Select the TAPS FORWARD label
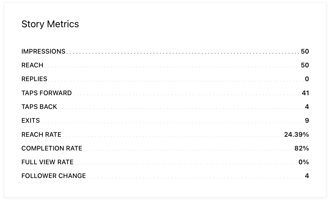This screenshot has height=202, width=331. (x=47, y=93)
